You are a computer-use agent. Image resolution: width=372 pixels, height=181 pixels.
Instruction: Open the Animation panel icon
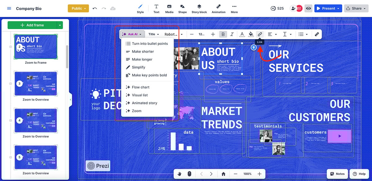[x=219, y=8]
